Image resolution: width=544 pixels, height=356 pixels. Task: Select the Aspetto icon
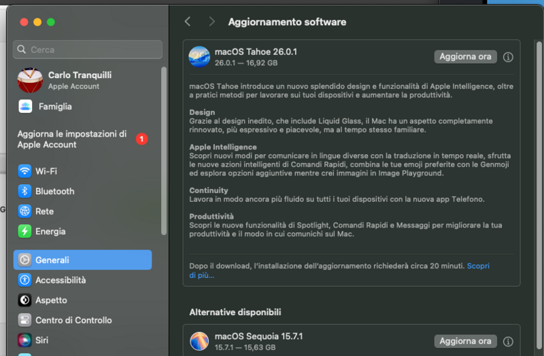[24, 300]
